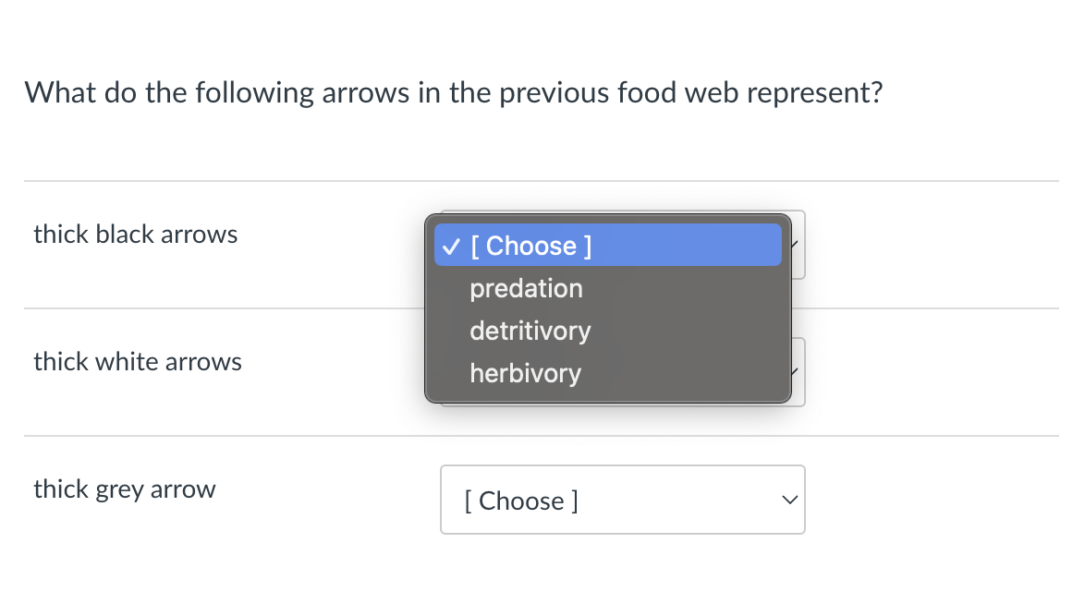Click the question text about the food web
This screenshot has height=591, width=1085.
click(453, 92)
